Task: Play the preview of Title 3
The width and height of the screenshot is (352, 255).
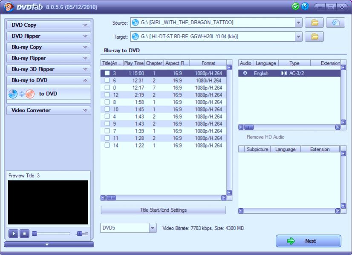Action: (14, 233)
